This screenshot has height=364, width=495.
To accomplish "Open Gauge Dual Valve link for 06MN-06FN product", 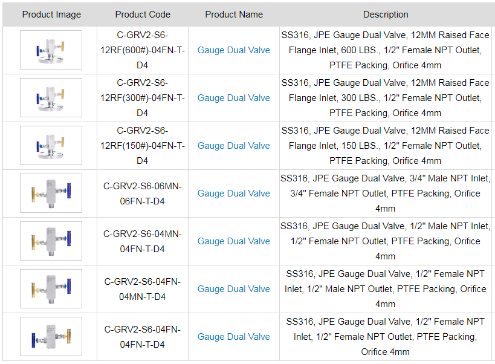I will (x=233, y=193).
